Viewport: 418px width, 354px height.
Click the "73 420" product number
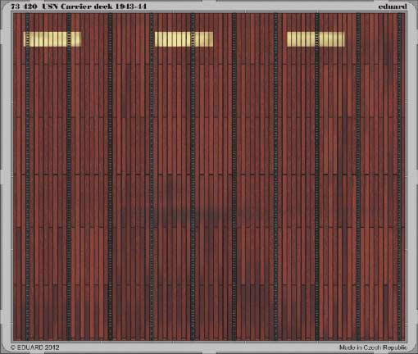pyautogui.click(x=24, y=7)
